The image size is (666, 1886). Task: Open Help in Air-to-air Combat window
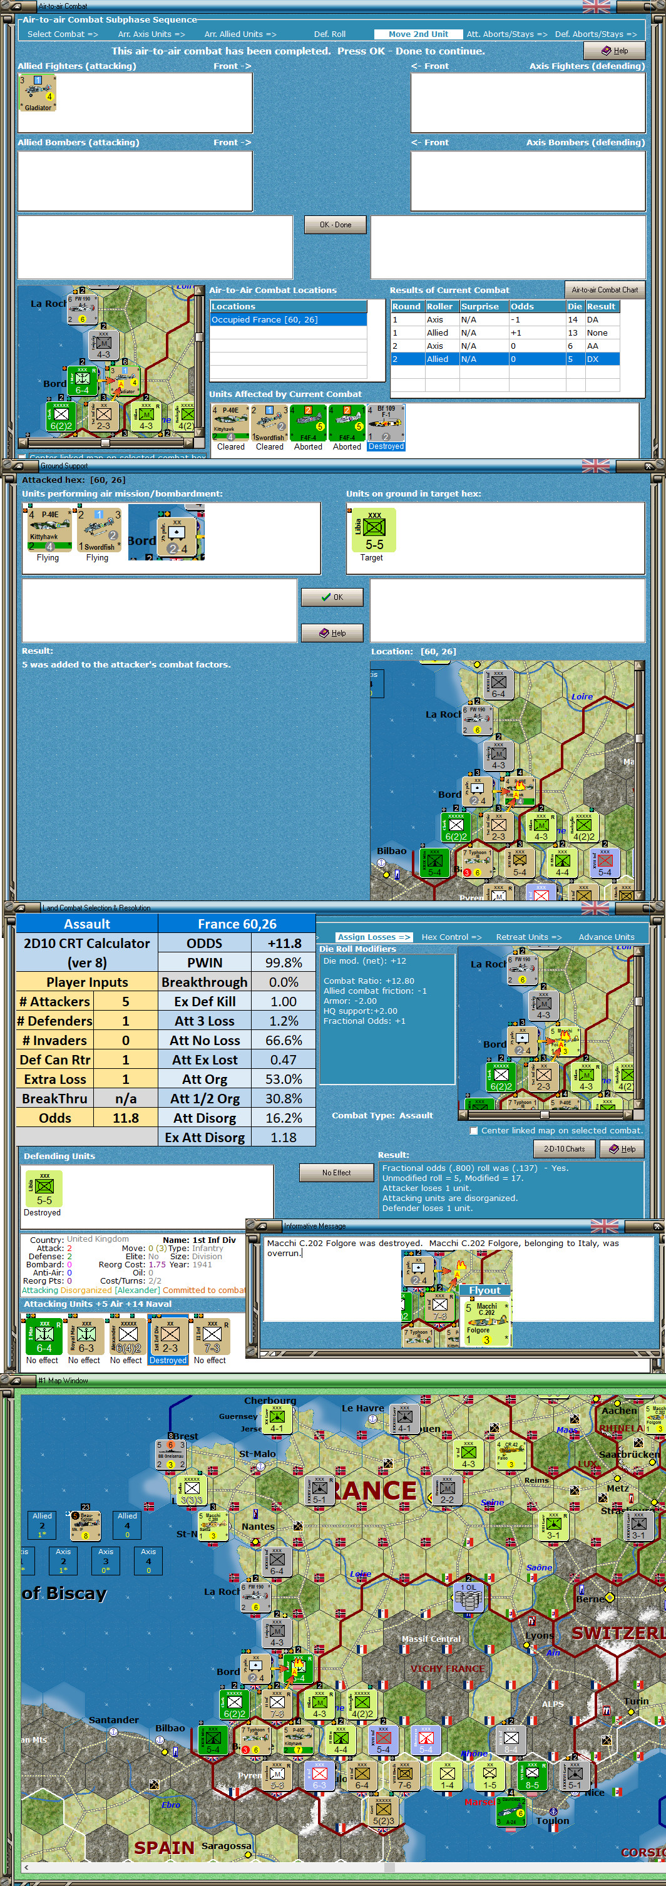point(615,51)
